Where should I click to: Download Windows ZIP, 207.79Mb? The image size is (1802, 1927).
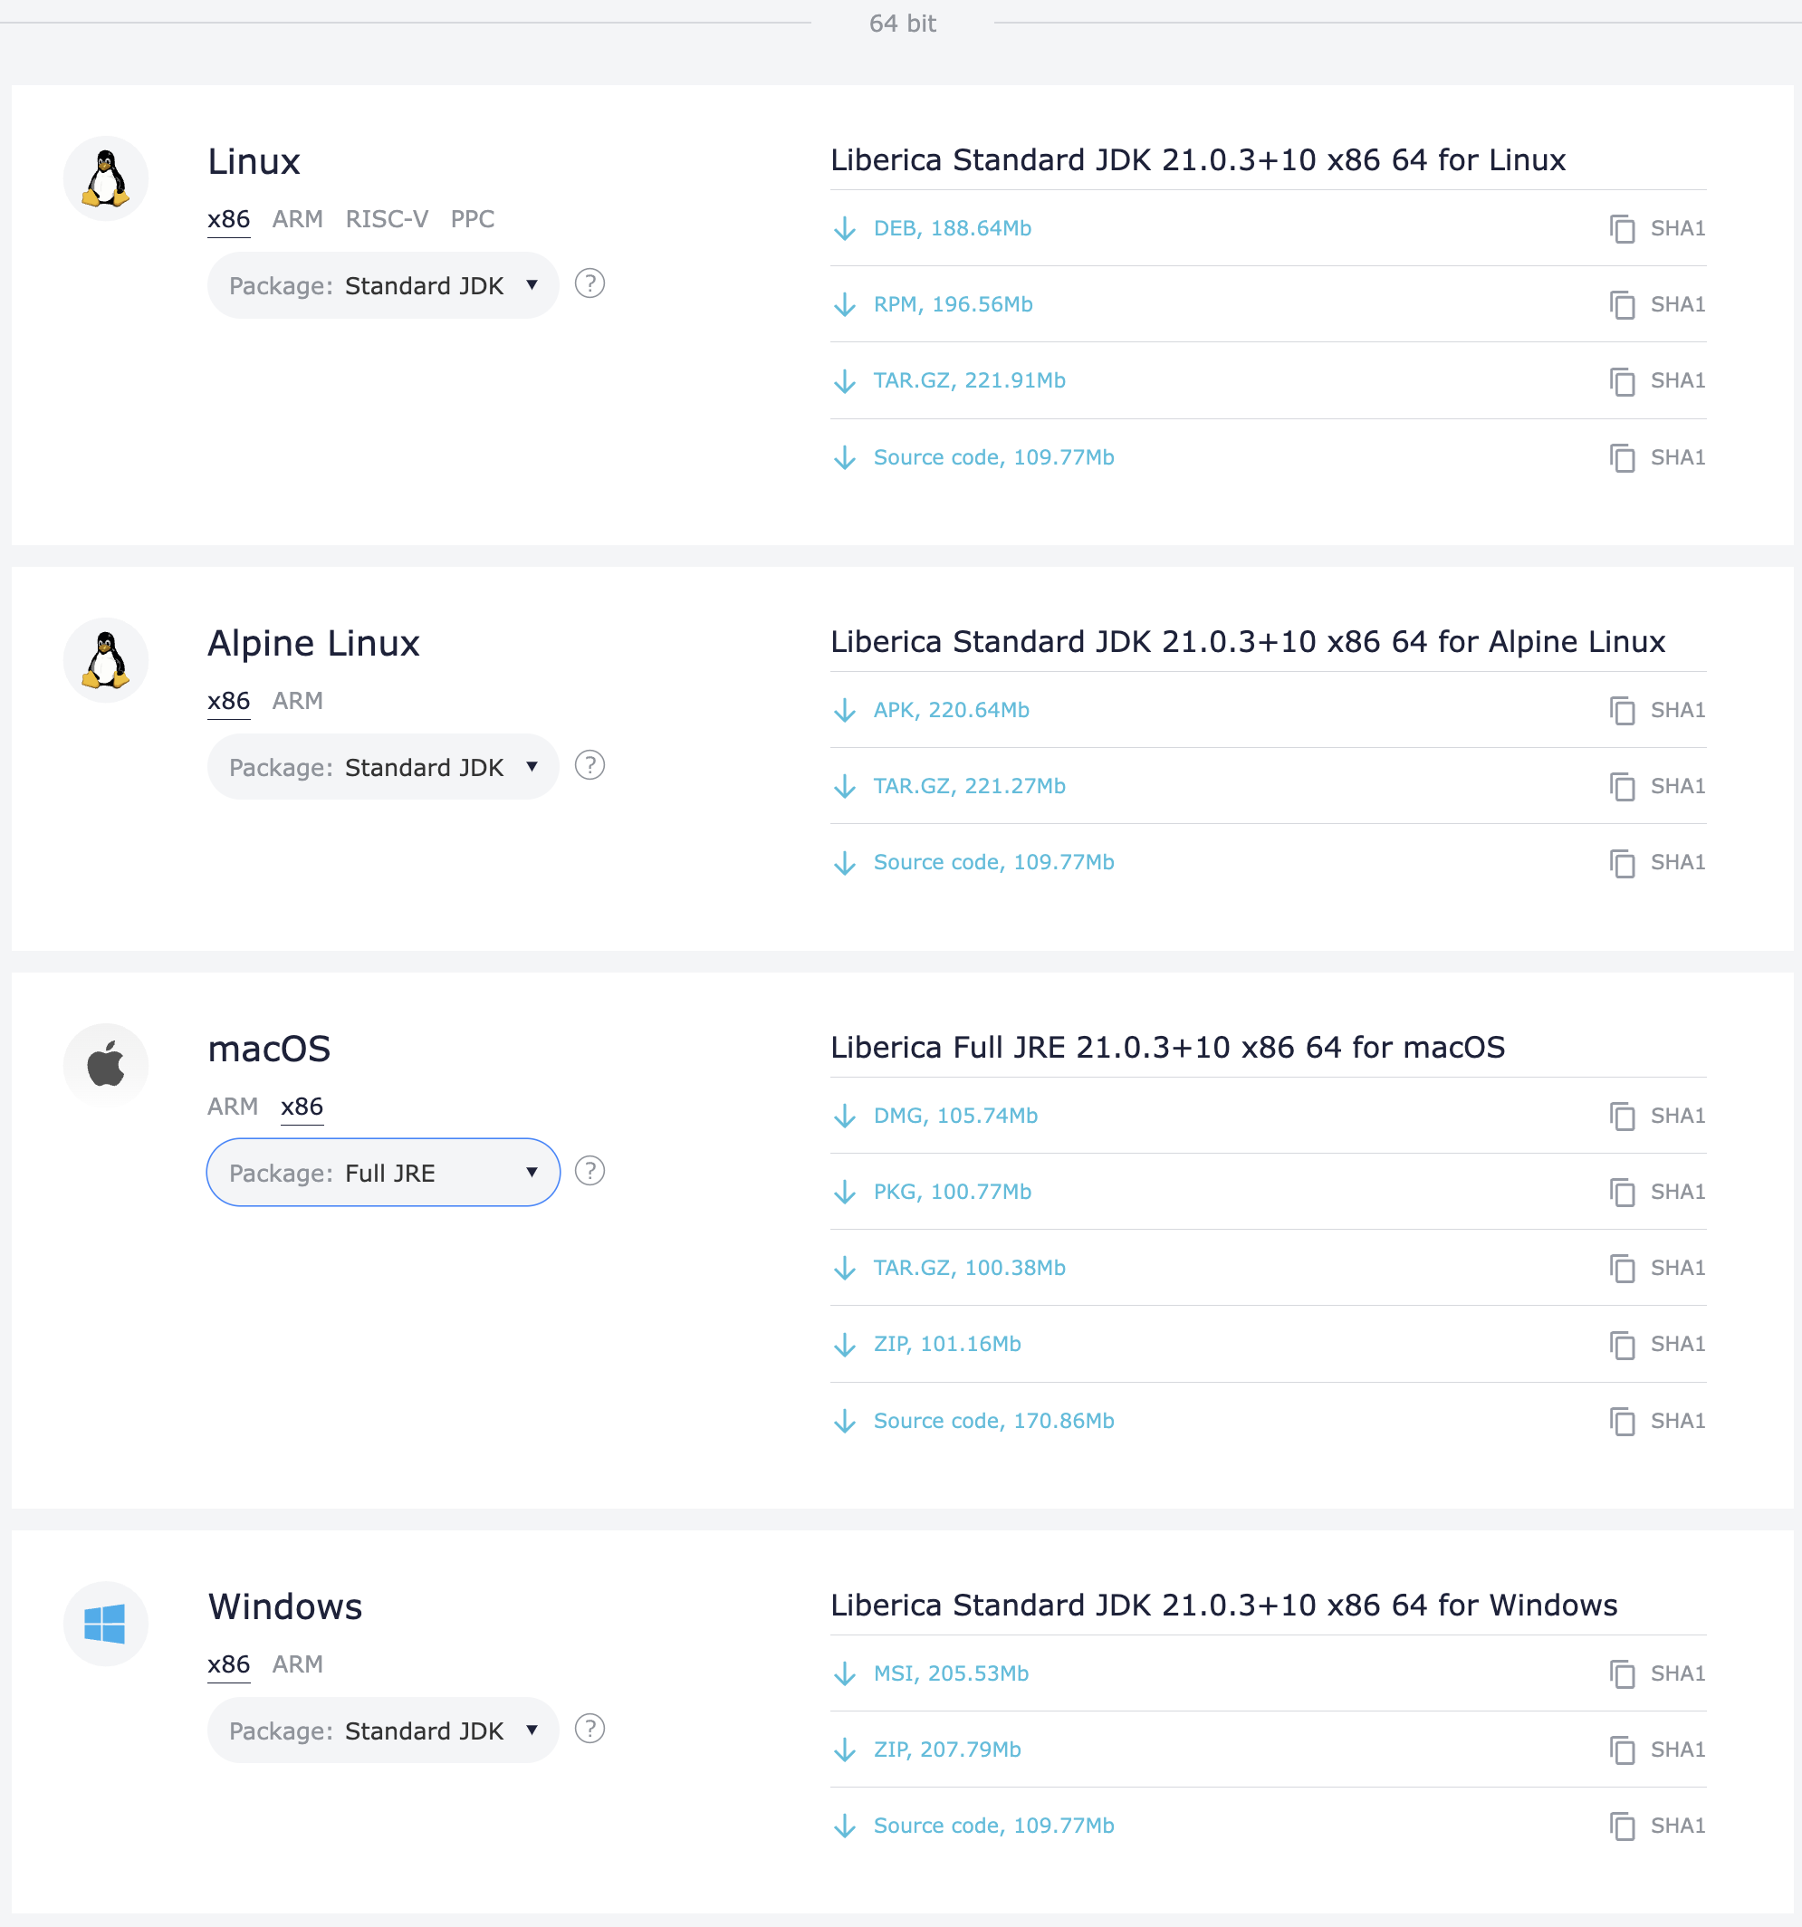pos(927,1750)
